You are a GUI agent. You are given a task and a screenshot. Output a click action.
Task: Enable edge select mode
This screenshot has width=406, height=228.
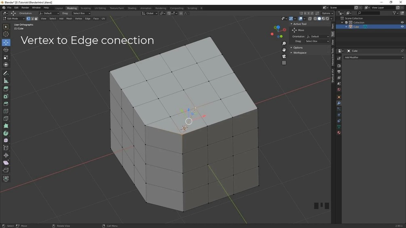32,19
